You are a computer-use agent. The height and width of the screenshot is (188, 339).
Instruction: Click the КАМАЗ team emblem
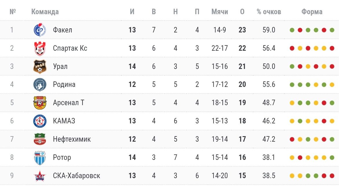40,121
